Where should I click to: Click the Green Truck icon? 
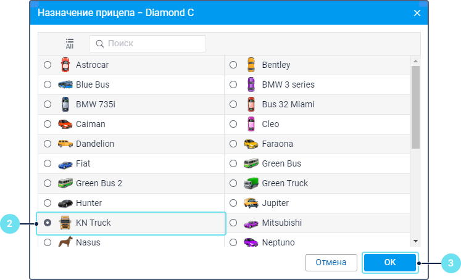[251, 183]
